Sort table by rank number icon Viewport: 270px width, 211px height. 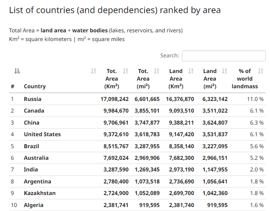click(x=17, y=71)
